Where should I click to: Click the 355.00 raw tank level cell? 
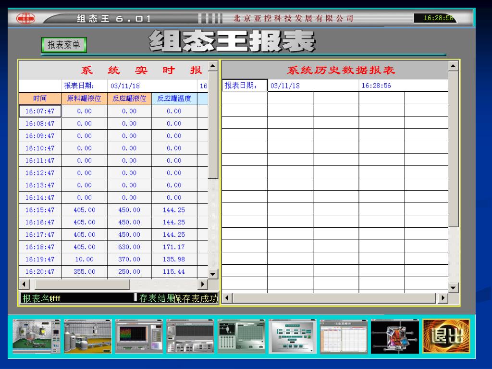[84, 272]
